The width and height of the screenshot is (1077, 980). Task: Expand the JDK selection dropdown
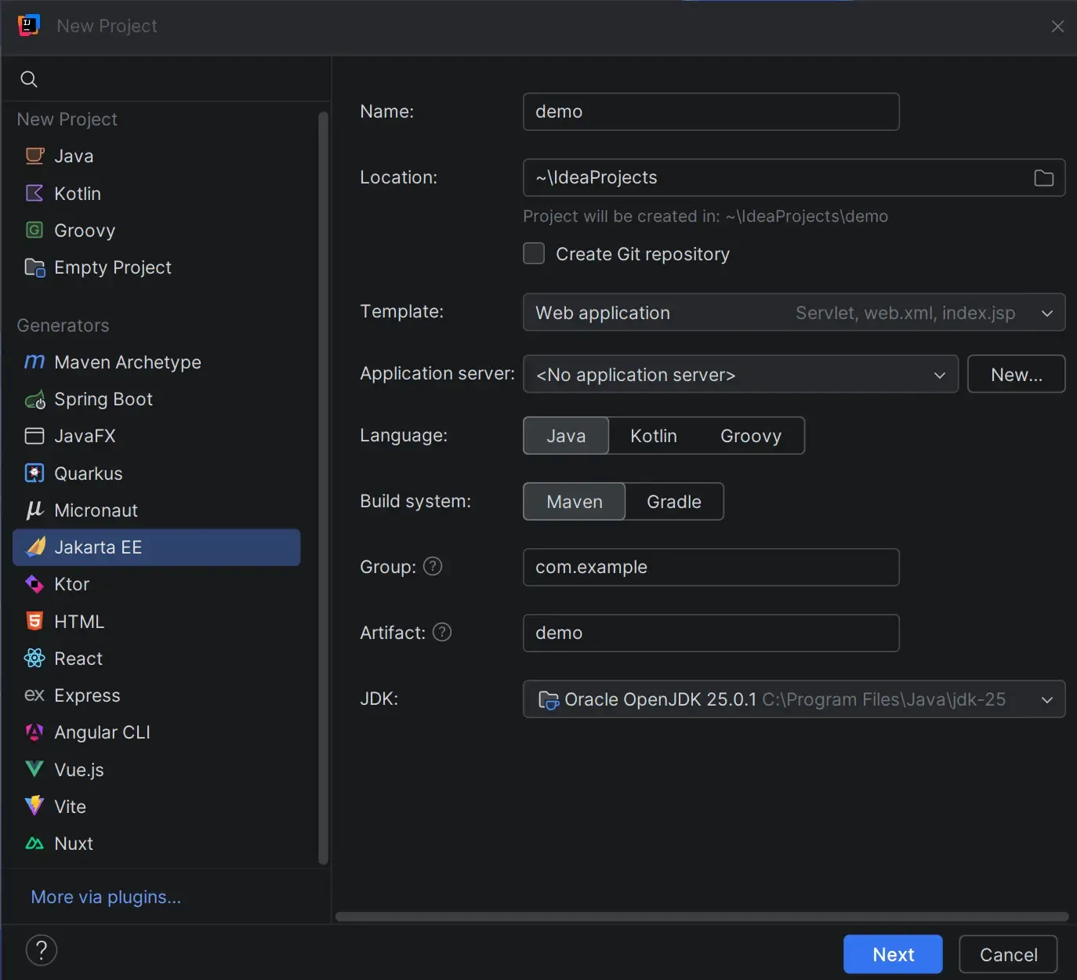(x=1046, y=699)
